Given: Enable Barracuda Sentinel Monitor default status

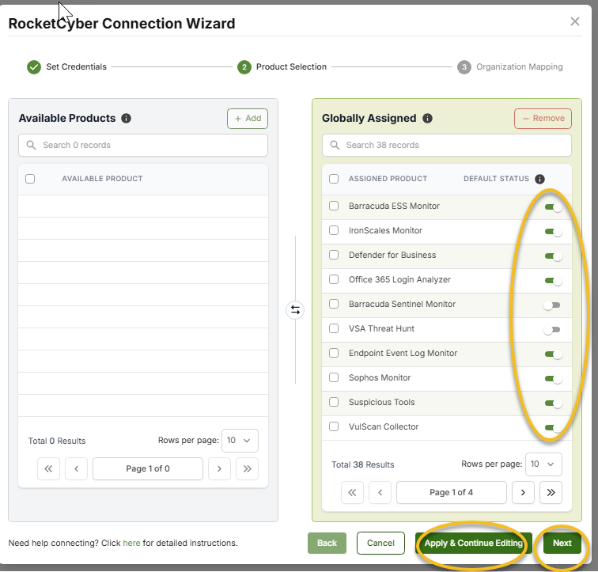Looking at the screenshot, I should pyautogui.click(x=552, y=305).
